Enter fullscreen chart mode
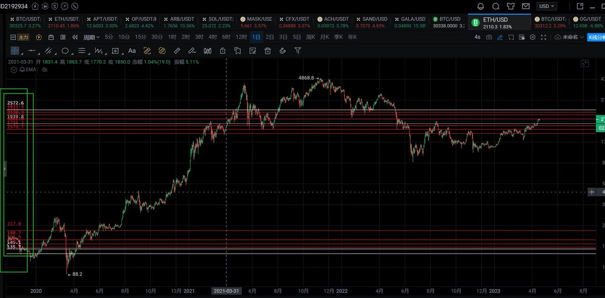Screen dimensions: 605x298 [543, 37]
